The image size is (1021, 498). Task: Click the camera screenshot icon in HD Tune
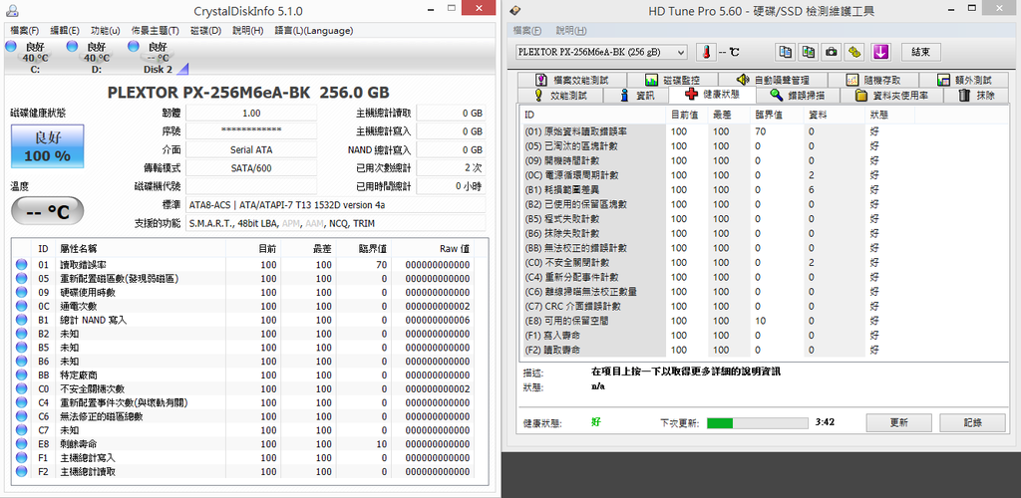832,52
